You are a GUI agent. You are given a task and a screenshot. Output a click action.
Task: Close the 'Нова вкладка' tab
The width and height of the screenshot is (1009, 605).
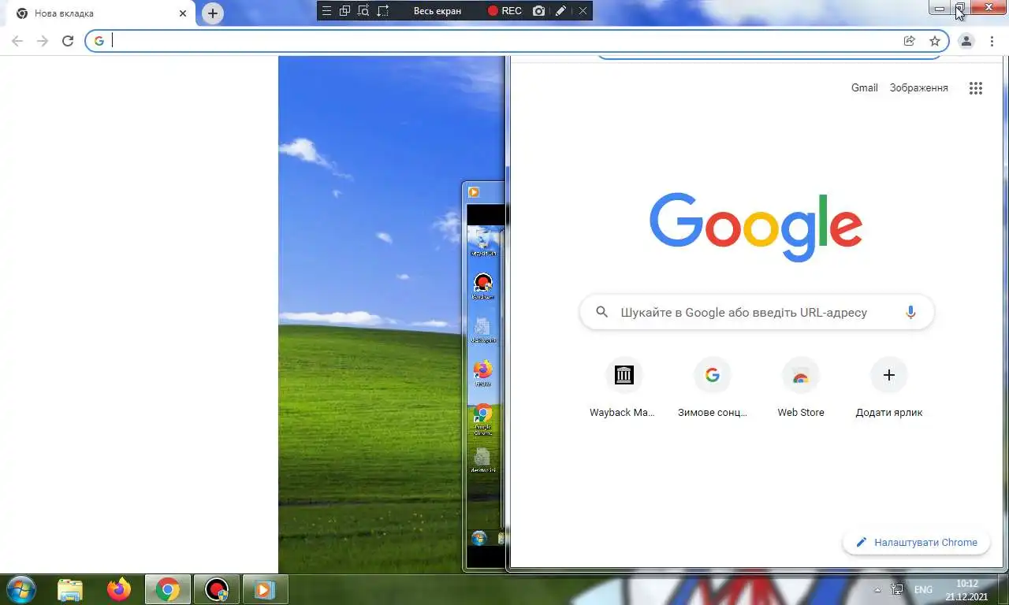(x=183, y=13)
